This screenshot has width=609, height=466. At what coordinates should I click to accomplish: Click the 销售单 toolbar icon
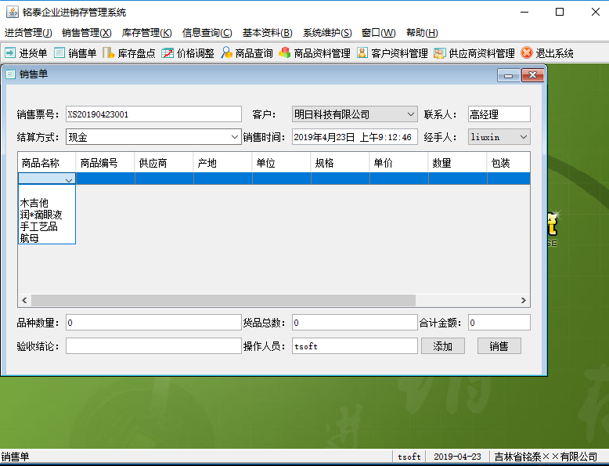(59, 52)
